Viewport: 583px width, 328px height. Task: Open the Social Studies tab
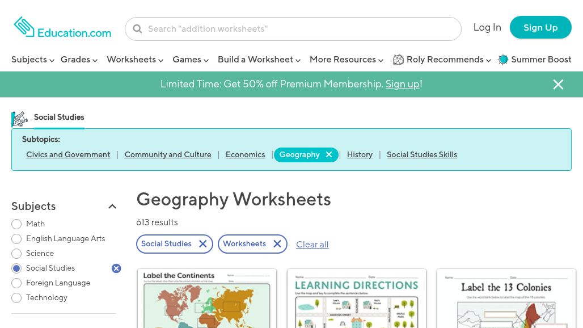pos(59,117)
